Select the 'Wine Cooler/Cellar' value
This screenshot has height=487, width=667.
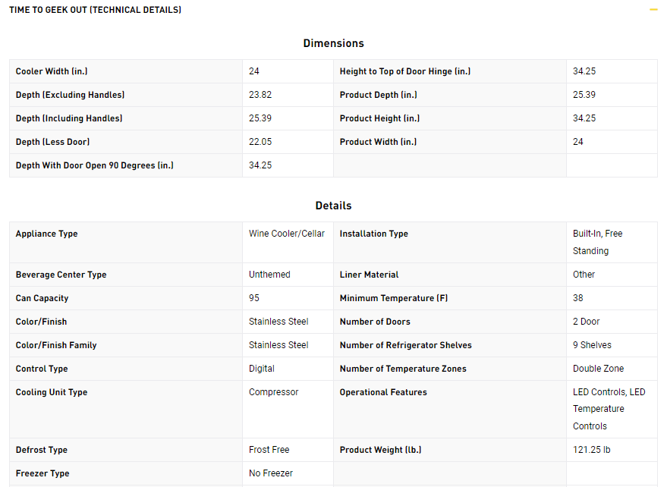point(287,234)
